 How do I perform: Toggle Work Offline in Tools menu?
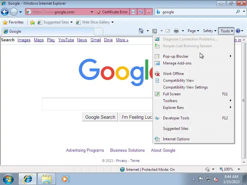(194, 74)
